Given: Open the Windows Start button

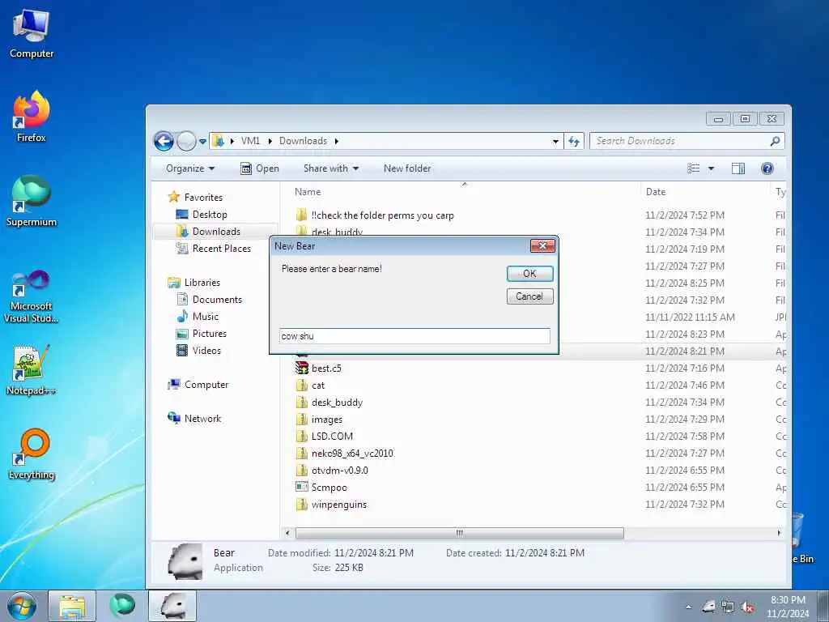Looking at the screenshot, I should (22, 606).
